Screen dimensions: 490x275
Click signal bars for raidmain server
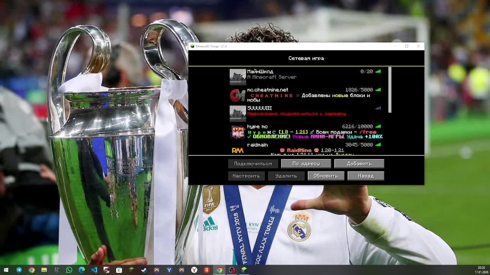tap(378, 145)
